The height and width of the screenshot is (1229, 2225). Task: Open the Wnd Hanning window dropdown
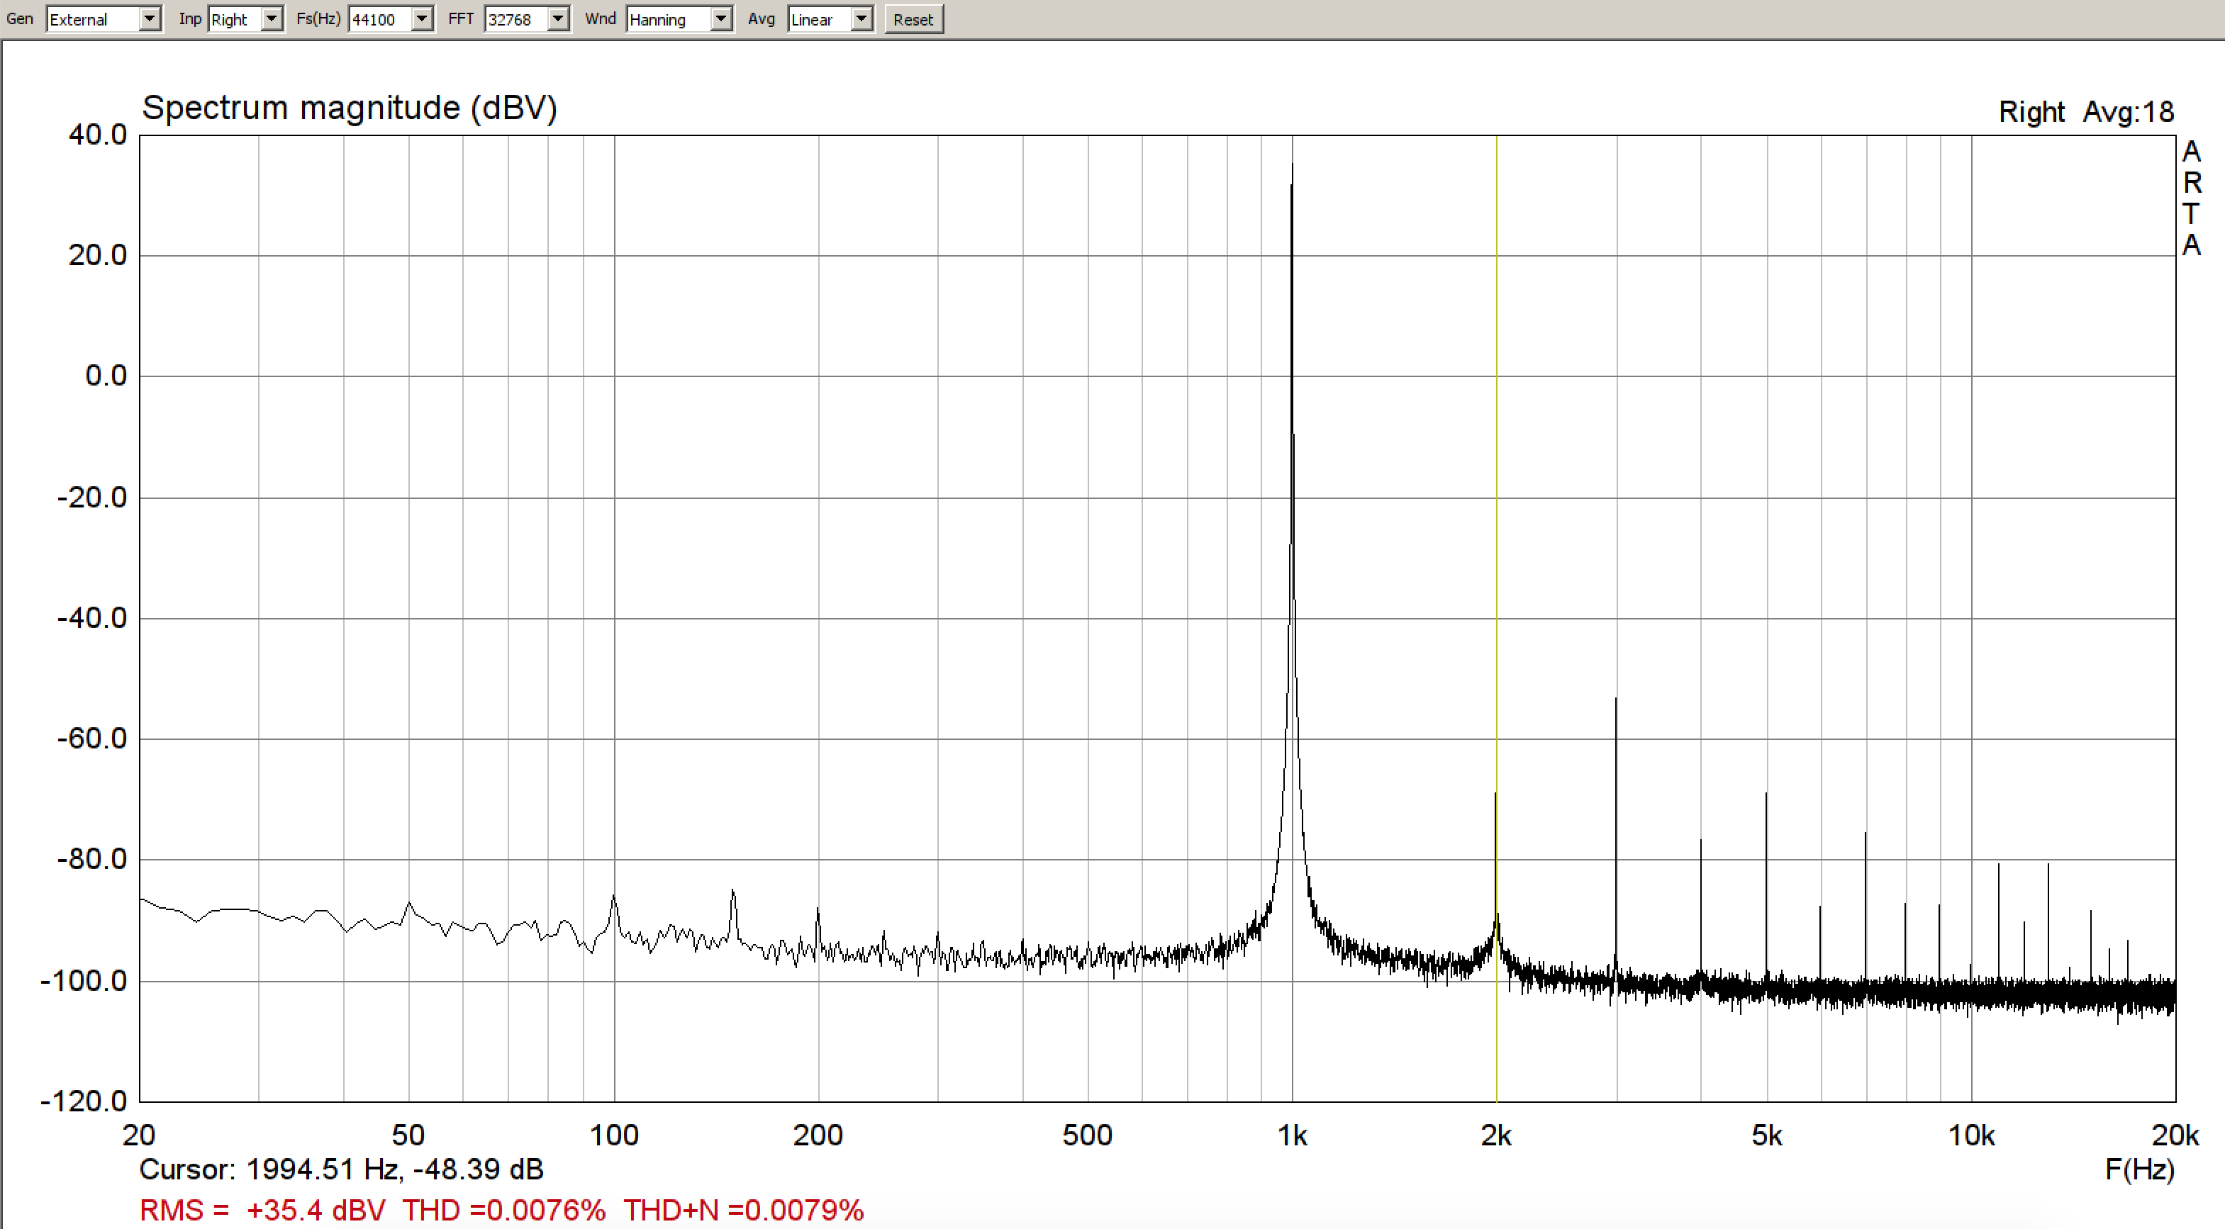[x=720, y=19]
